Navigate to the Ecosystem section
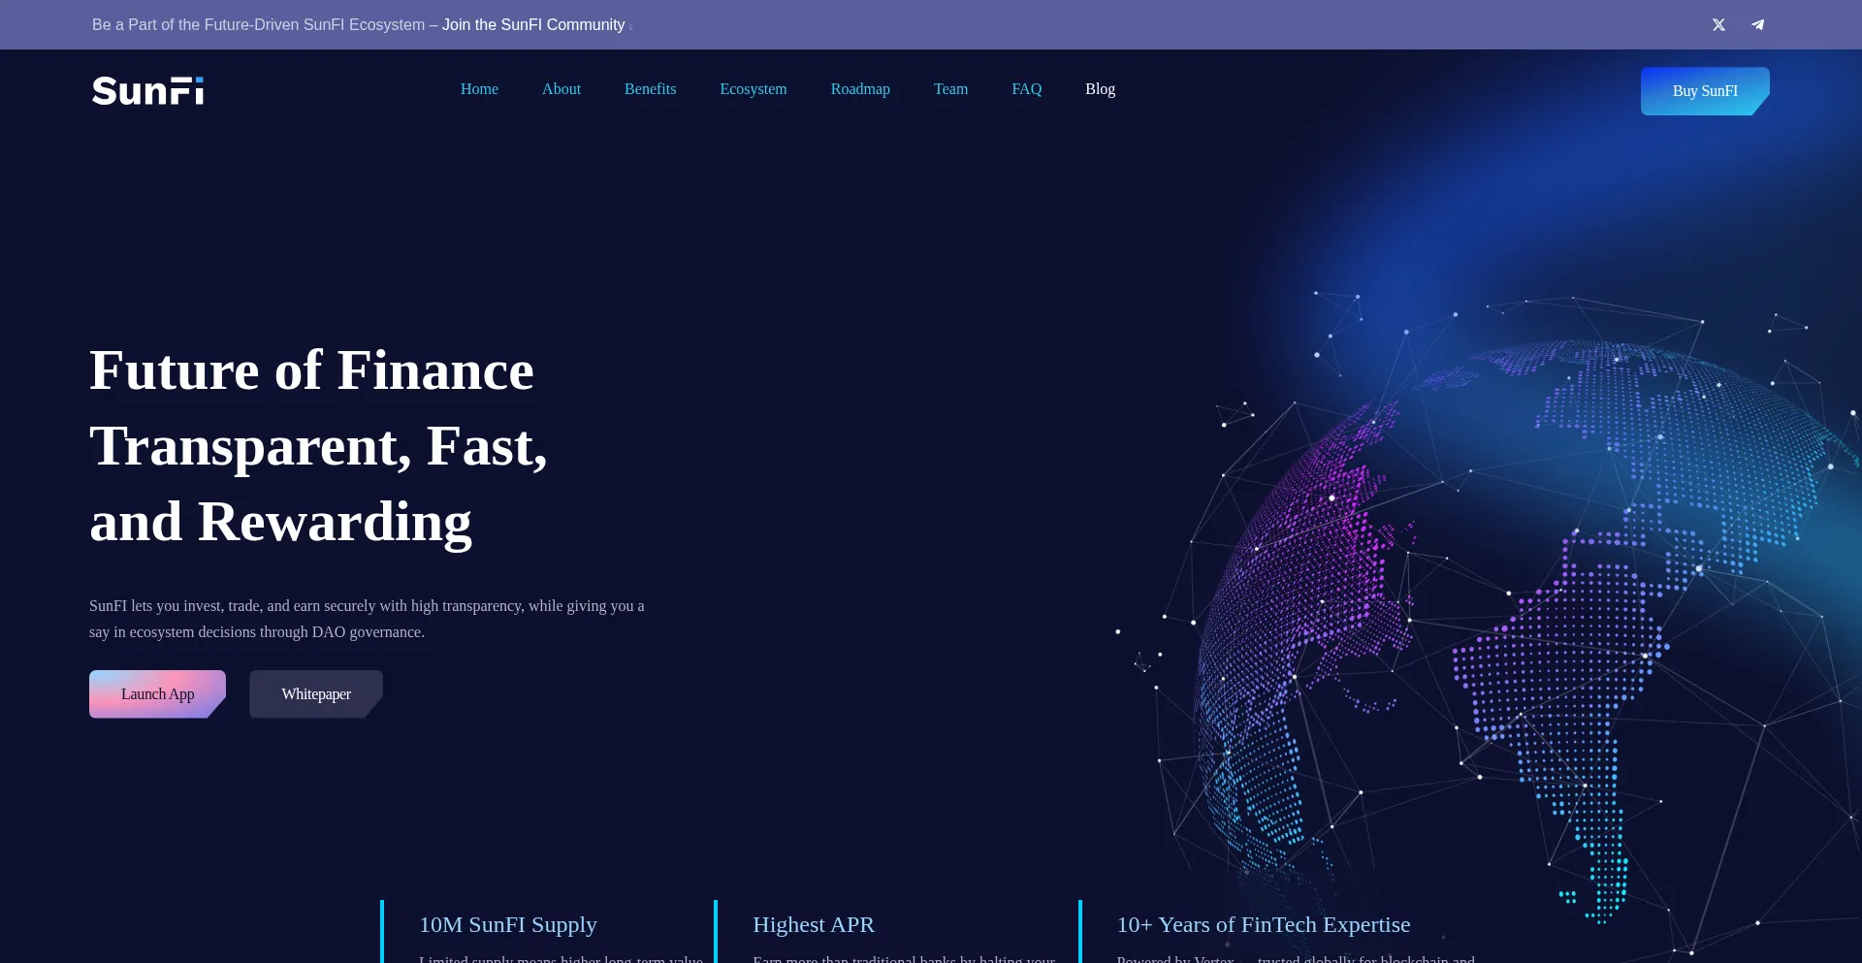1862x963 pixels. pos(753,89)
